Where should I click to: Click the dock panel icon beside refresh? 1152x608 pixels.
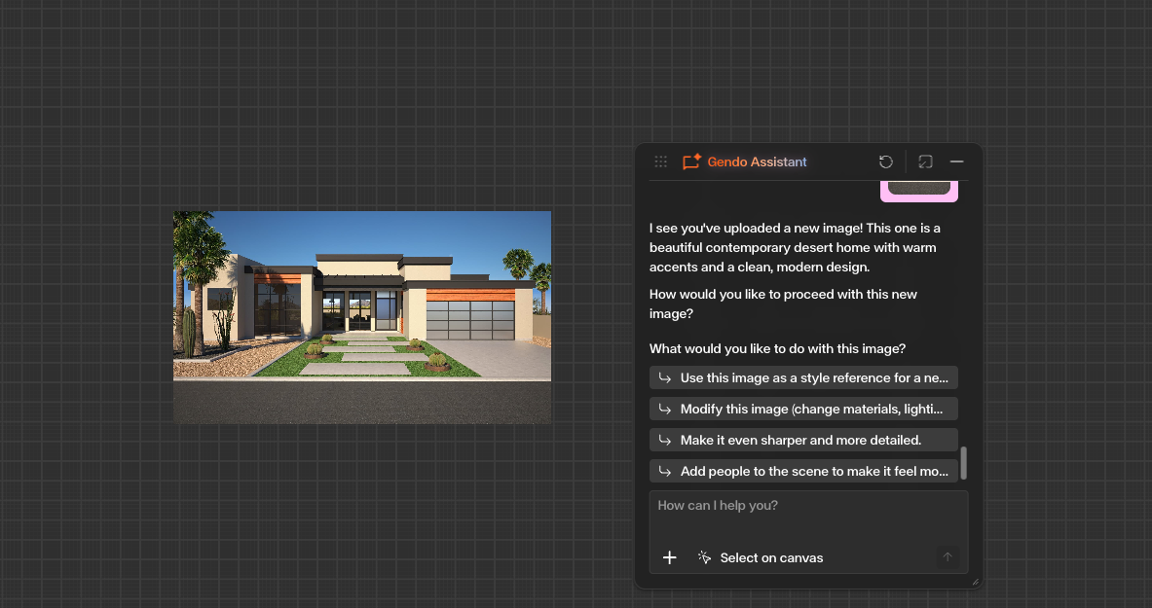(925, 162)
